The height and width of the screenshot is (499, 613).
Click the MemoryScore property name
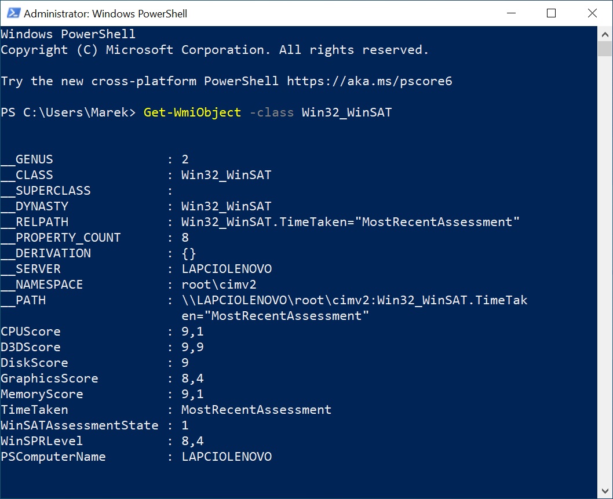[x=41, y=394]
